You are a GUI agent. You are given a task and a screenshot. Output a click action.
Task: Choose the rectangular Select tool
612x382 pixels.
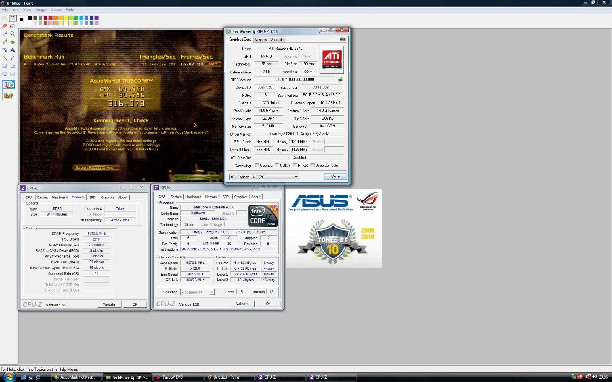(13, 18)
